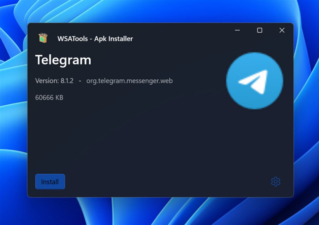Minimize the WSATools installer window
The image size is (319, 225).
(237, 30)
